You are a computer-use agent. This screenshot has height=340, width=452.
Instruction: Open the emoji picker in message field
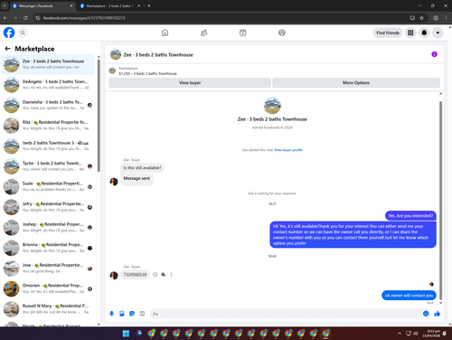coord(426,314)
